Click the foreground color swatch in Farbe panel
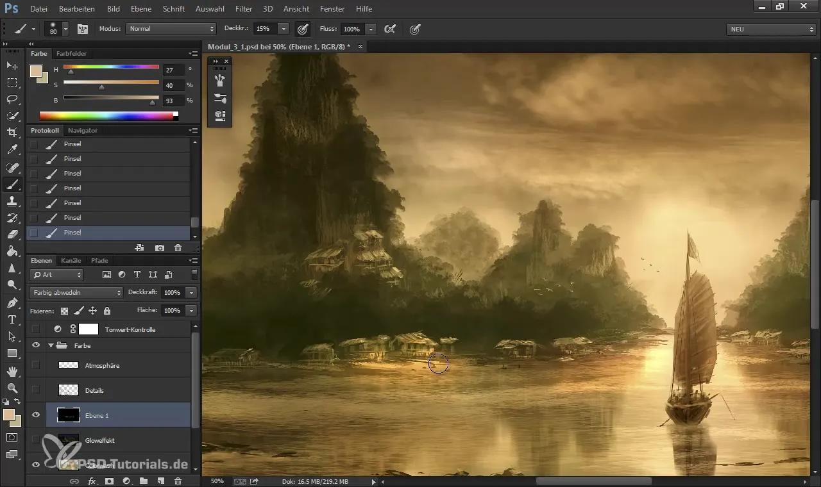The height and width of the screenshot is (487, 821). (x=36, y=70)
